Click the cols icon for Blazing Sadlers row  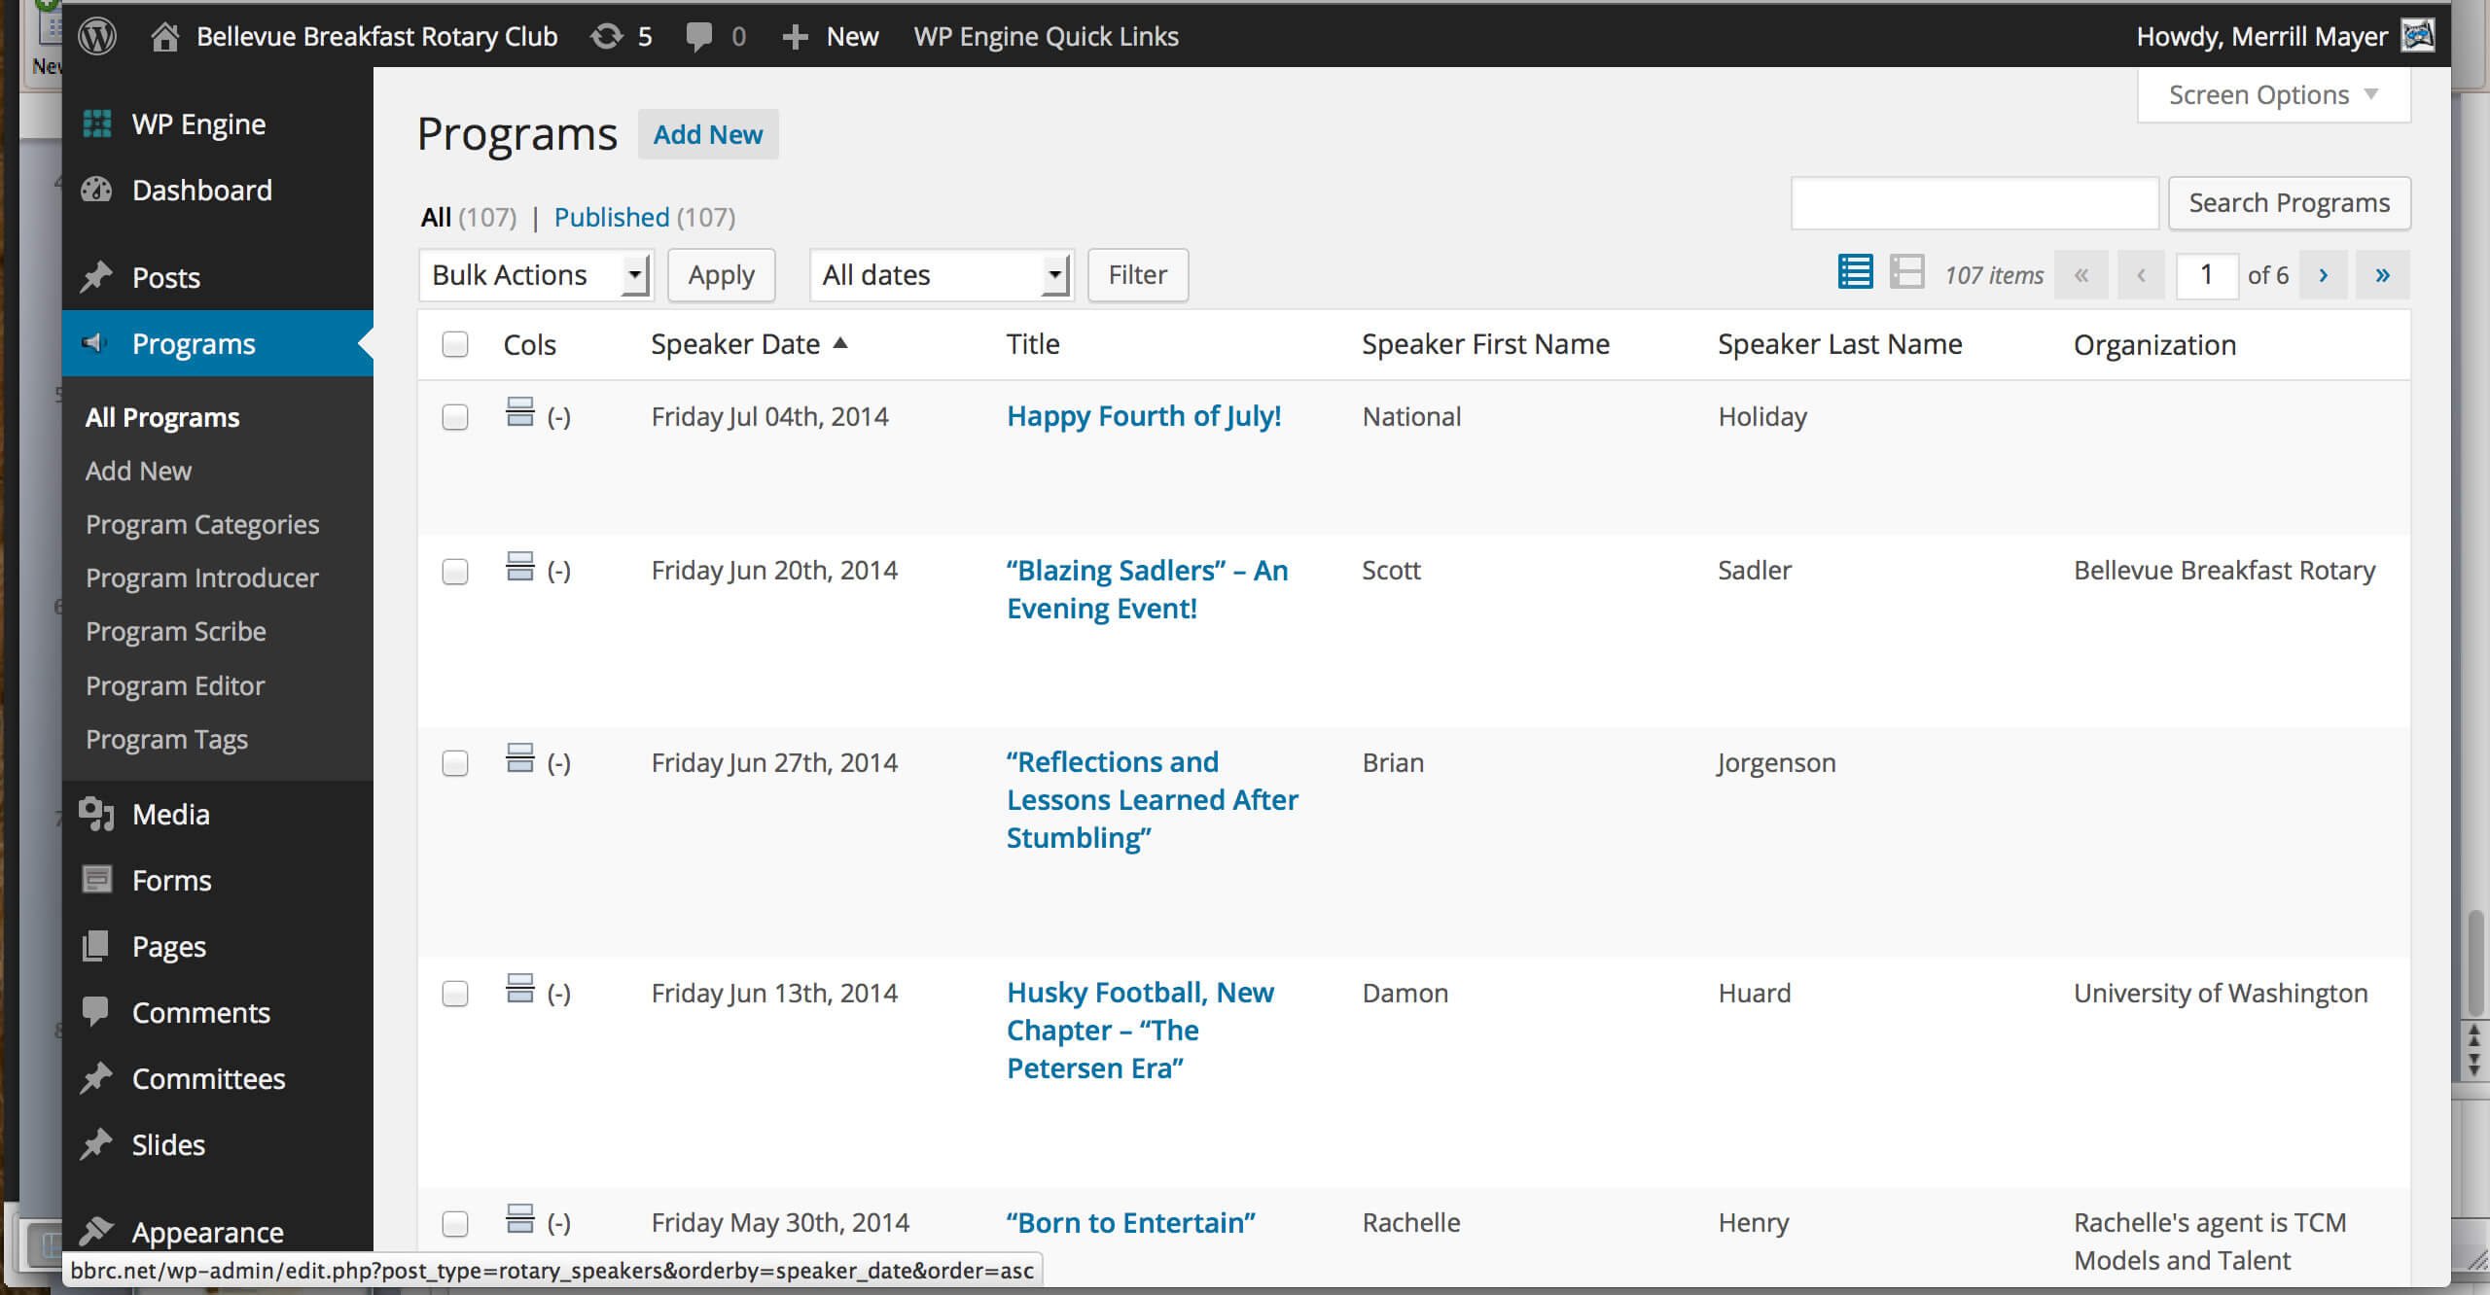coord(520,566)
